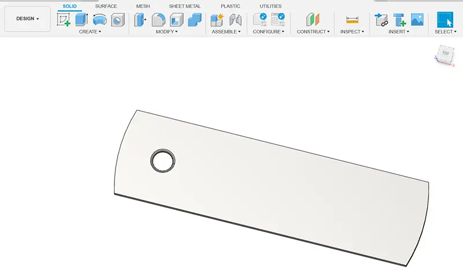Expand the MODIFY menu
The image size is (463, 280).
[x=167, y=32]
